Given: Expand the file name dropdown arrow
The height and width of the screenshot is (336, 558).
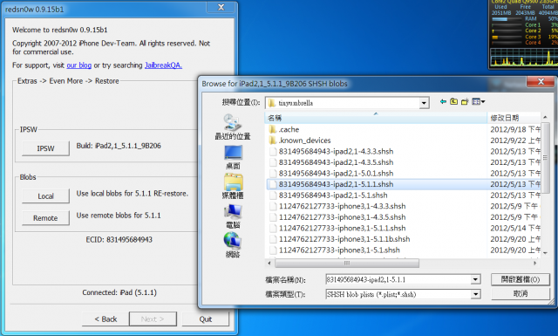Looking at the screenshot, I should click(x=475, y=279).
